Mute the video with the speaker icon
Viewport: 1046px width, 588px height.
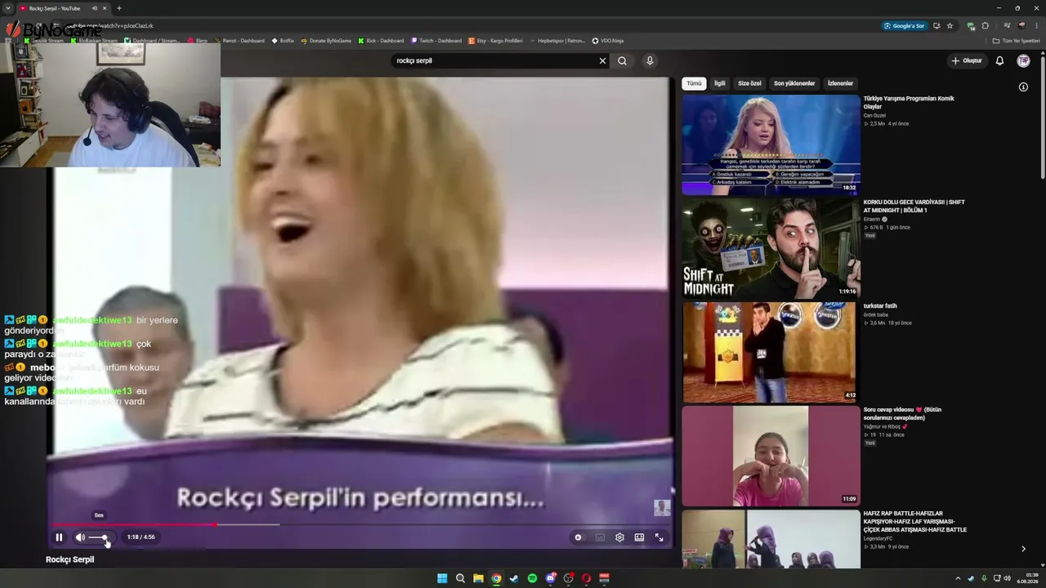(x=80, y=537)
